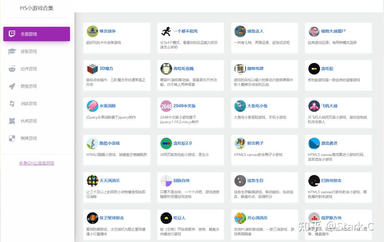This screenshot has height=242, width=384.
Task: Click the frog icon for 青蛙吃苍蝇
Action: click(x=166, y=69)
